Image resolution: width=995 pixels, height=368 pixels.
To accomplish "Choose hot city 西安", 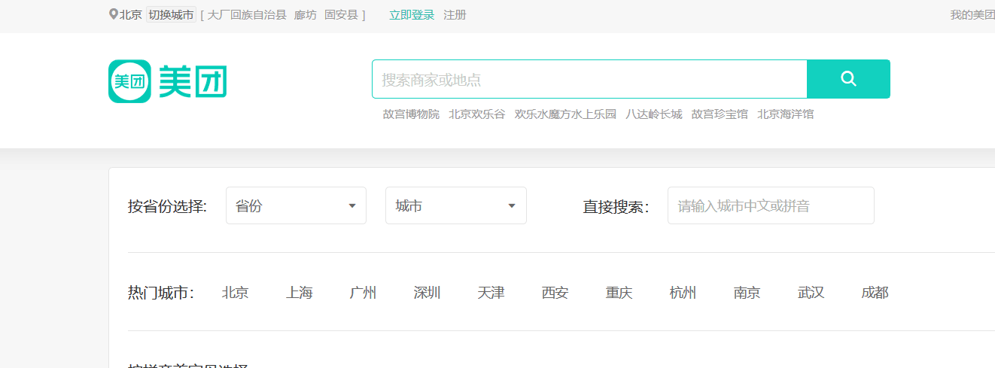I will coord(555,293).
